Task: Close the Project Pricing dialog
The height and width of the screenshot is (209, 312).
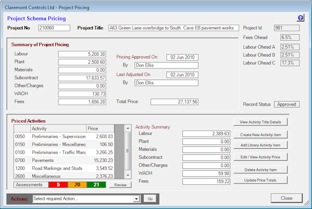Action: point(287,198)
